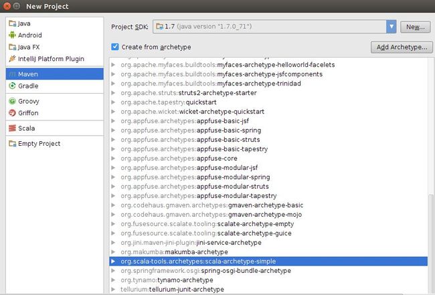Click the Android robot icon
Screen dimensions: 435x295
[x=12, y=35]
